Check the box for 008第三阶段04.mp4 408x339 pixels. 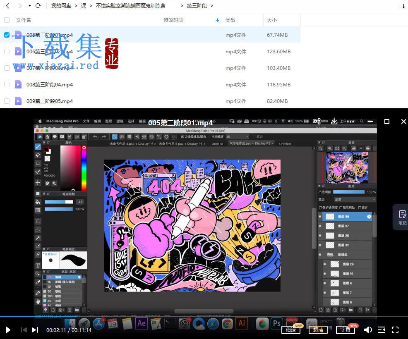coord(7,84)
